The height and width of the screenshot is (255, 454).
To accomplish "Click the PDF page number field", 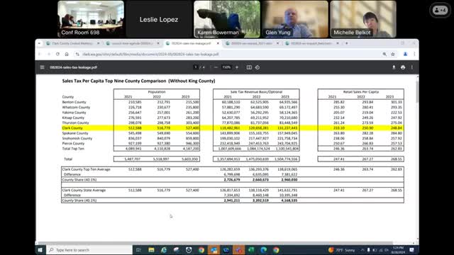I will tap(196, 67).
